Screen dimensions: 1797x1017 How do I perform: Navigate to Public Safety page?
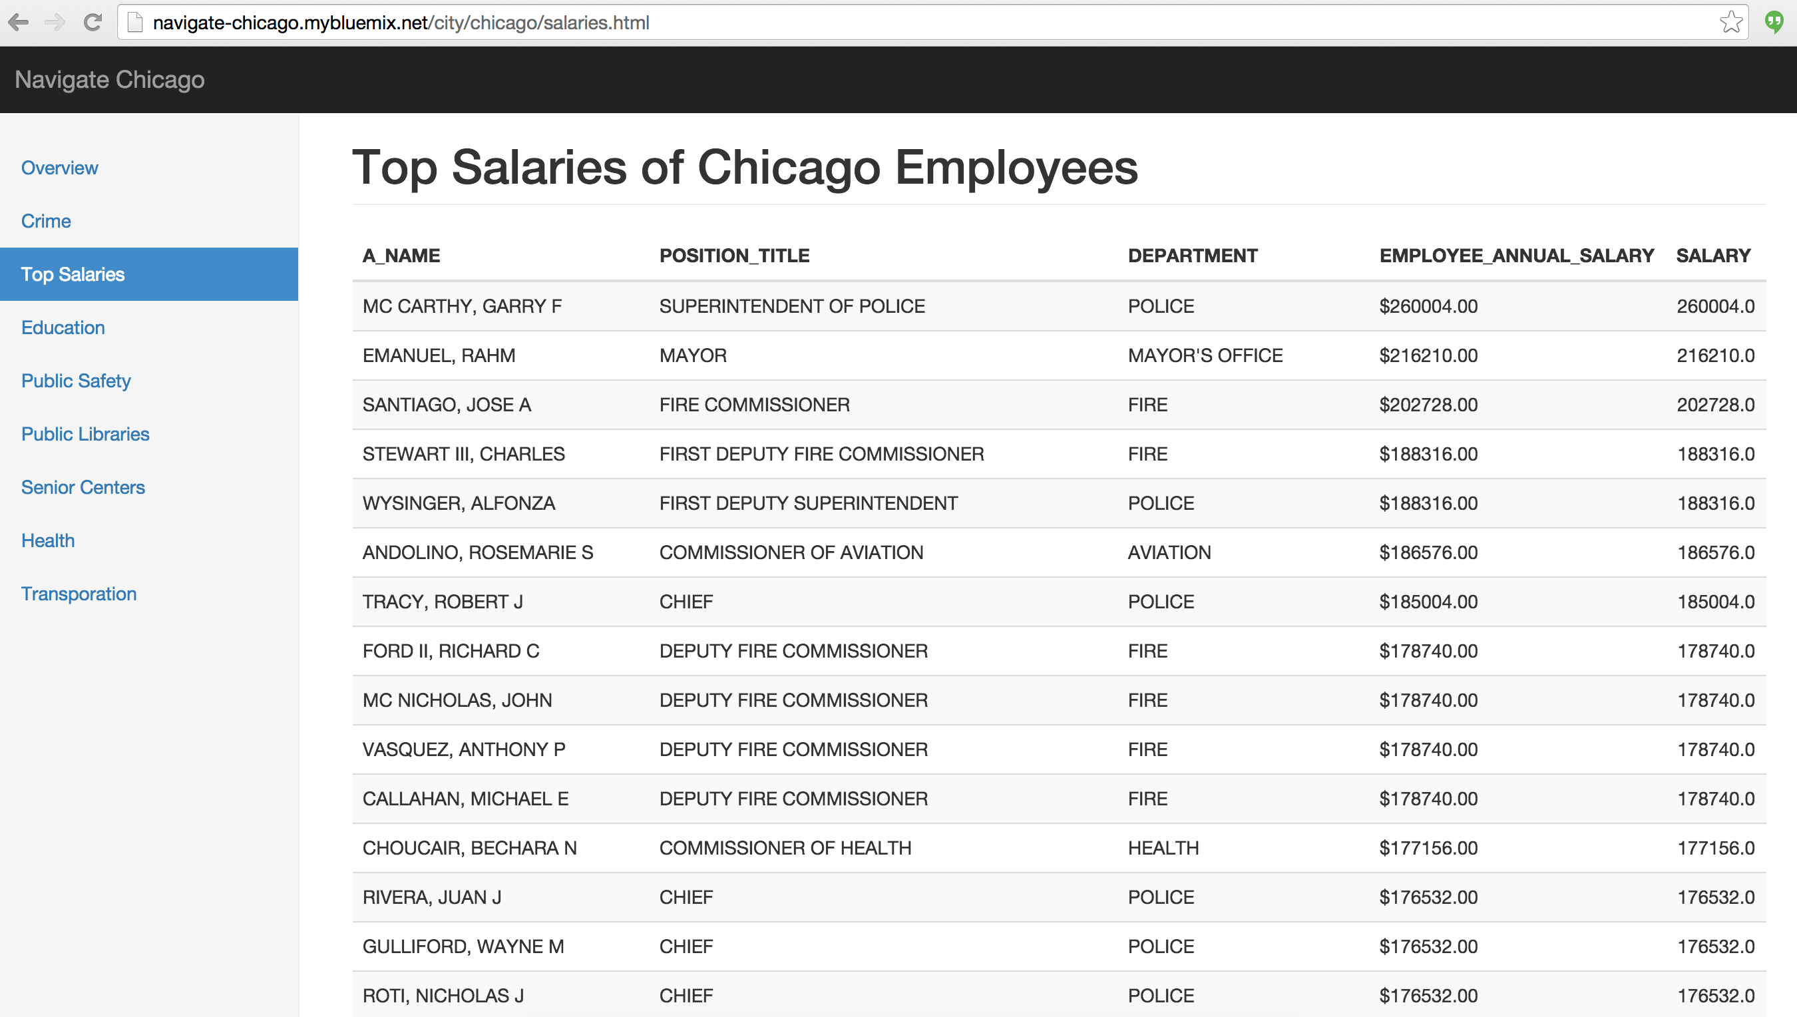(x=76, y=381)
